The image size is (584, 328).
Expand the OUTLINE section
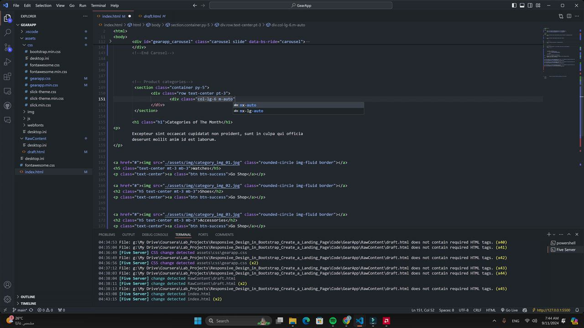(x=27, y=297)
